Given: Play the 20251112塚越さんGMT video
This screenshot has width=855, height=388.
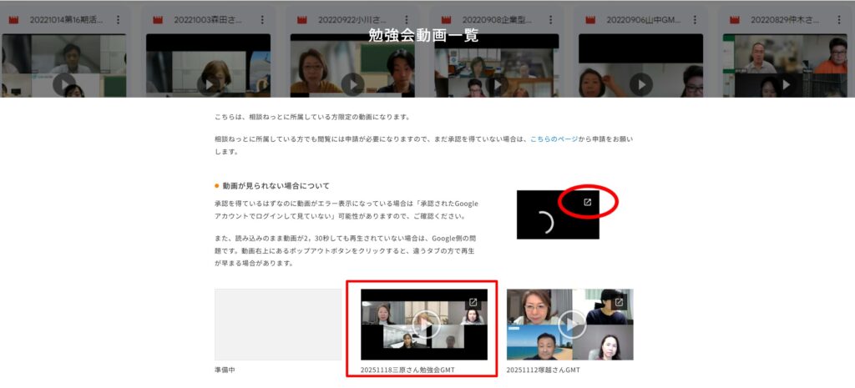Looking at the screenshot, I should coord(571,324).
